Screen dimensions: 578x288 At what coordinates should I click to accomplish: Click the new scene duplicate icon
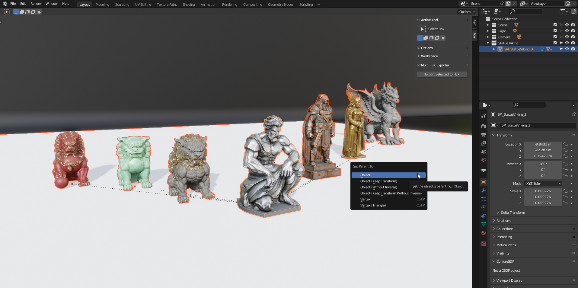tap(508, 4)
